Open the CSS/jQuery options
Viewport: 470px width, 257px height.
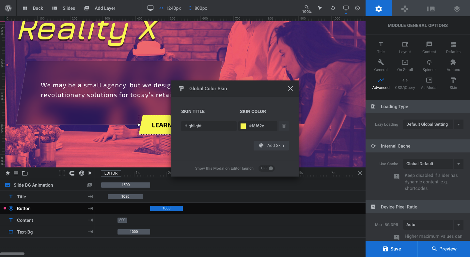tap(405, 83)
